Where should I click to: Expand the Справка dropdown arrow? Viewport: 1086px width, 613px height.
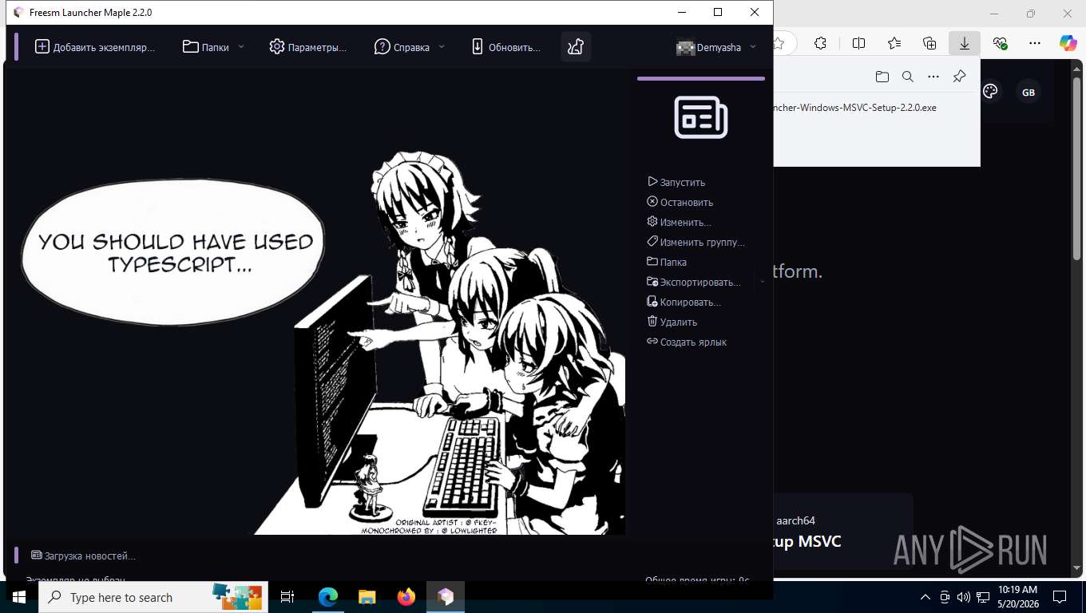pyautogui.click(x=442, y=47)
